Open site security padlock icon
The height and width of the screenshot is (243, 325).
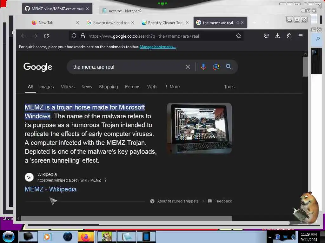click(83, 36)
